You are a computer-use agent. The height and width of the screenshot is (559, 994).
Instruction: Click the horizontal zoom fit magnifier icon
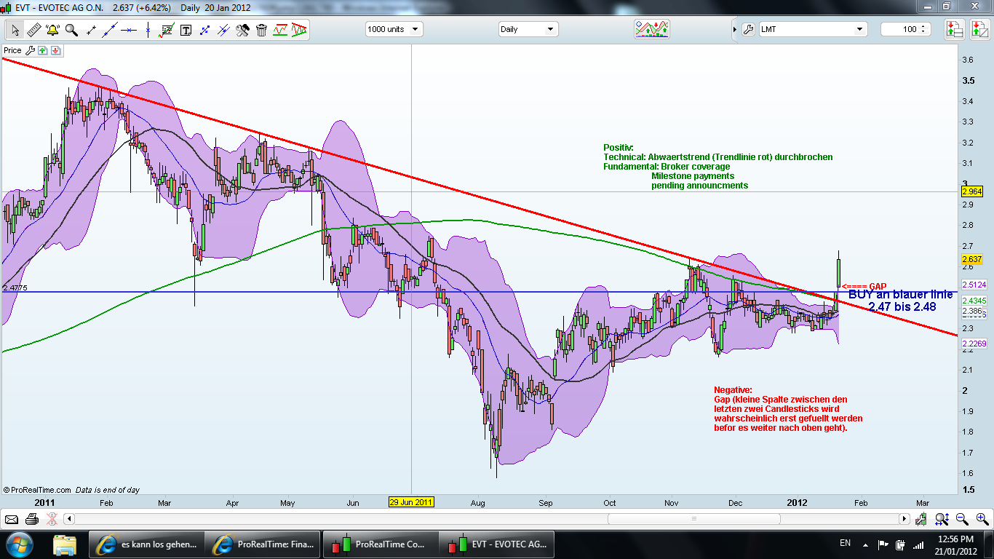[x=942, y=519]
